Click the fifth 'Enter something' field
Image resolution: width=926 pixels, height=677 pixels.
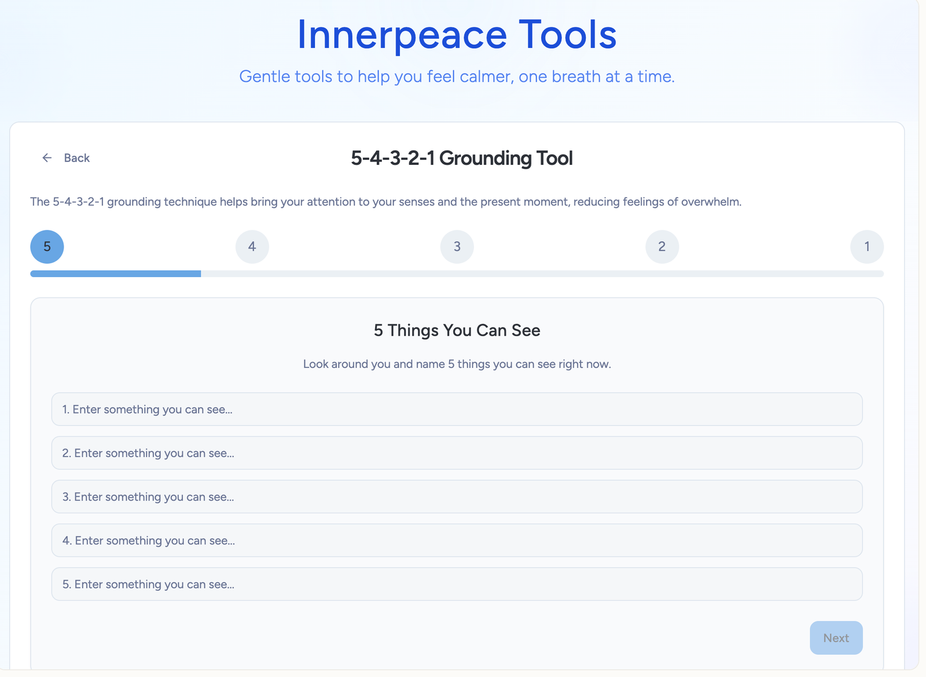pos(457,584)
